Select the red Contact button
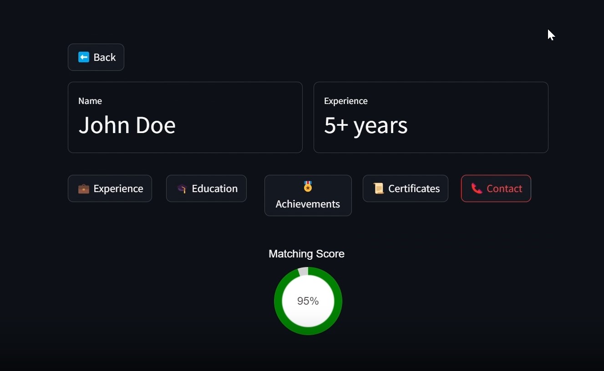The width and height of the screenshot is (604, 371). [x=496, y=188]
